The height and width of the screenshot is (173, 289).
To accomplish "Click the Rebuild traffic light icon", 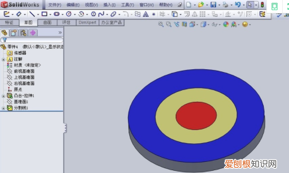I will 263,5.
